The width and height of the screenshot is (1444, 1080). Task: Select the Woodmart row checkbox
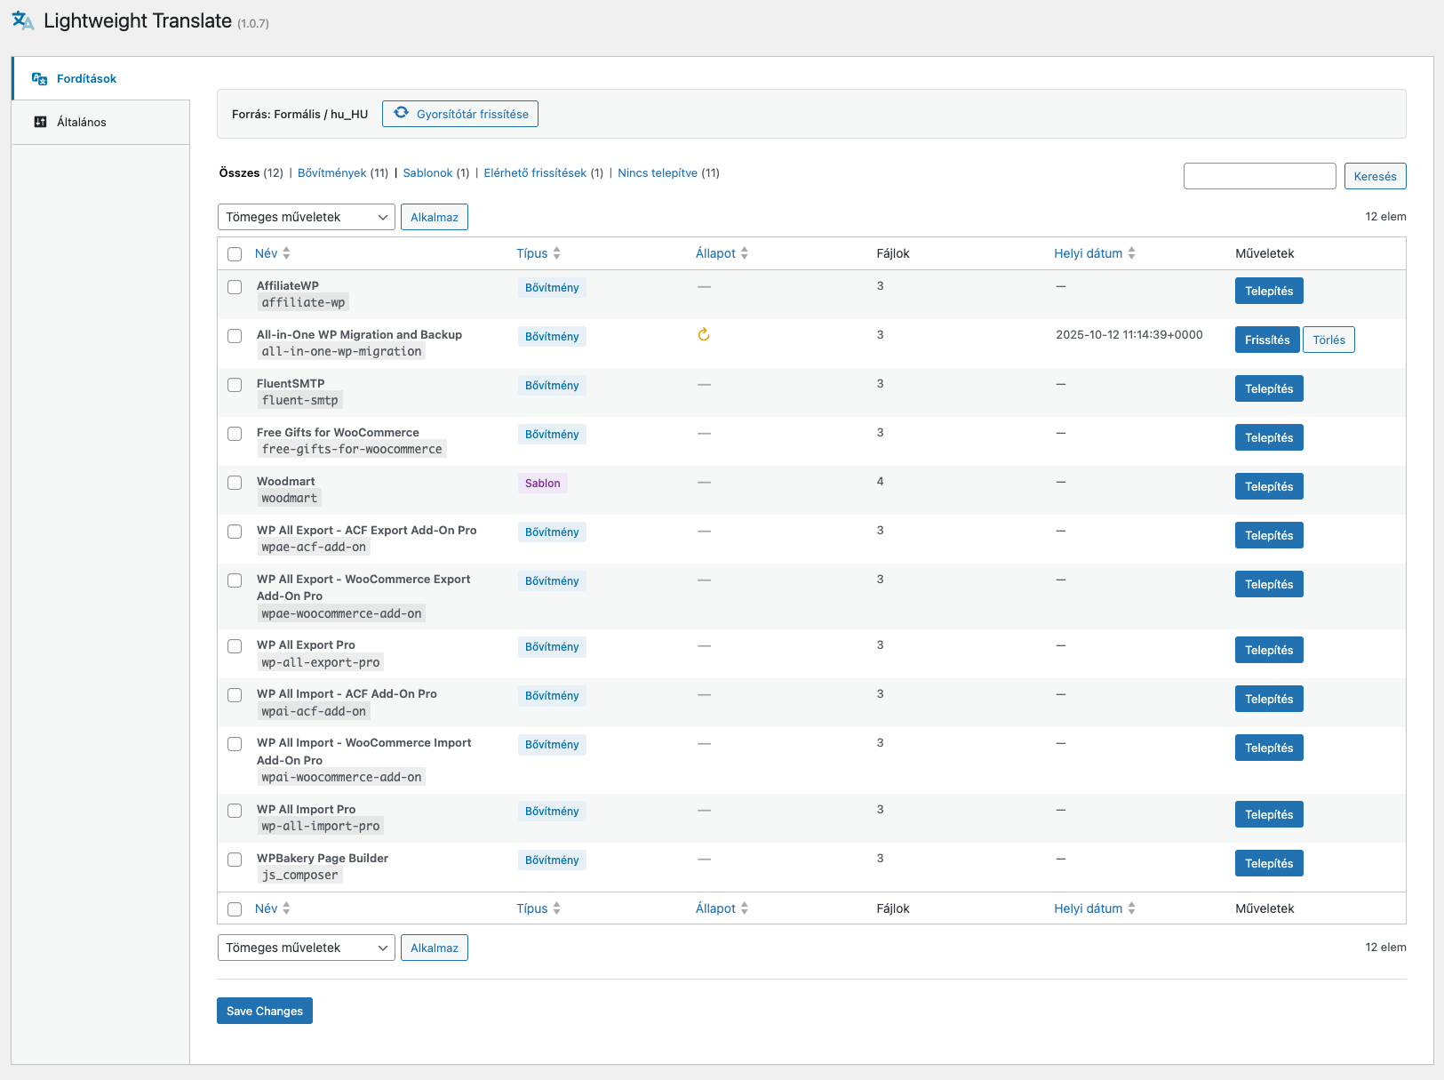click(235, 483)
